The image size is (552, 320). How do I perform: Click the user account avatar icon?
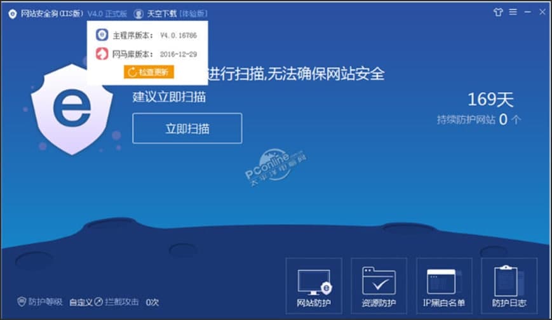(x=138, y=14)
